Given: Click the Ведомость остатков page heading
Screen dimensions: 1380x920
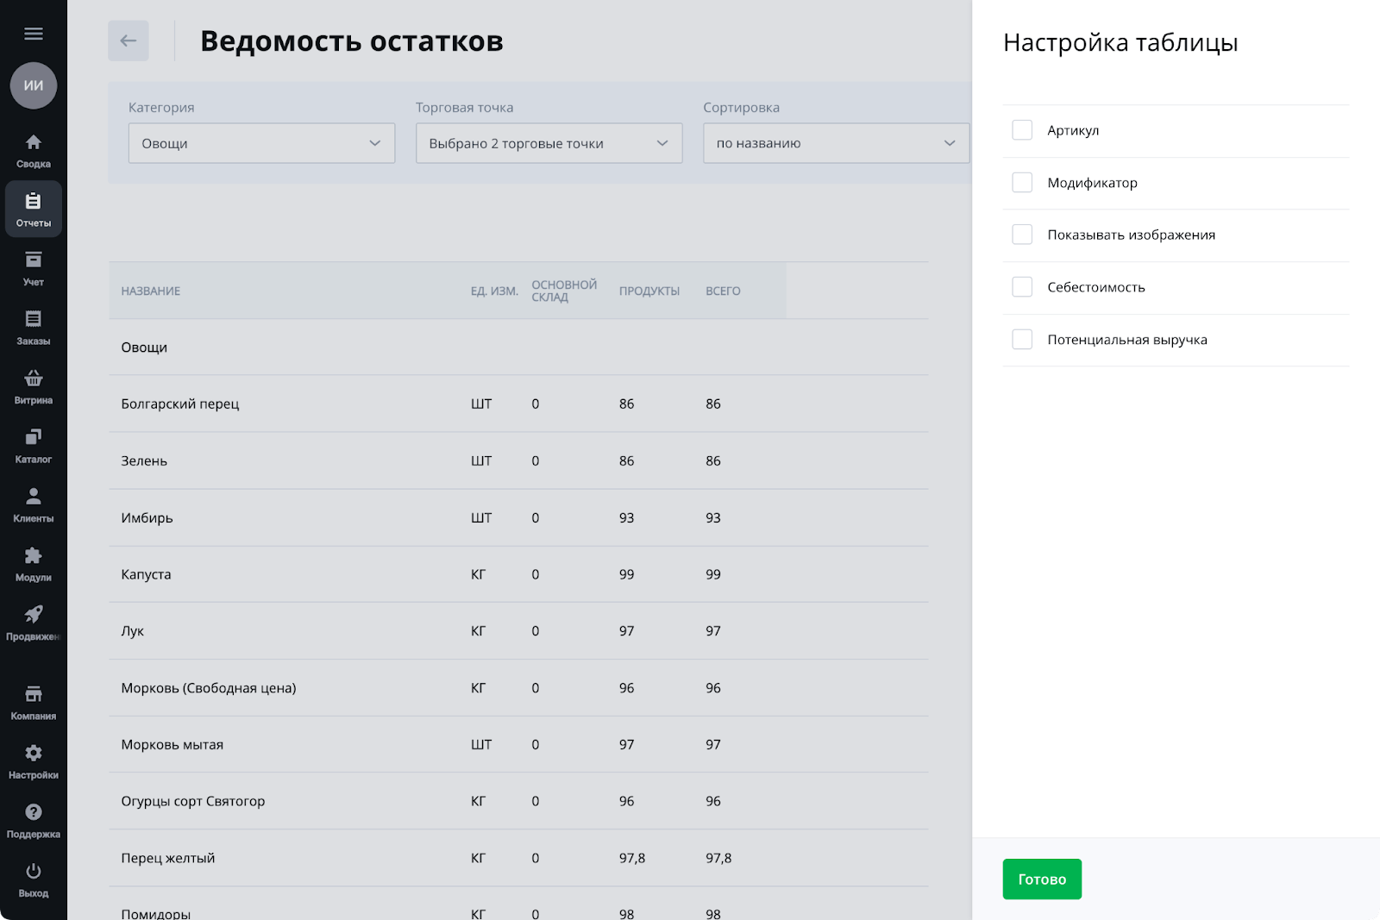Looking at the screenshot, I should click(x=352, y=41).
